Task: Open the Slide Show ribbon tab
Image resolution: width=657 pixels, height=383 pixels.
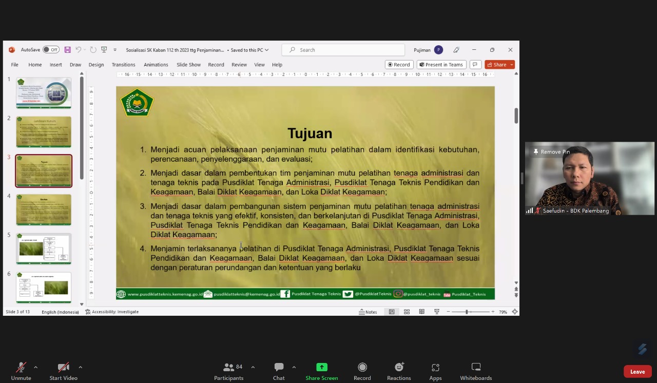Action: tap(189, 65)
